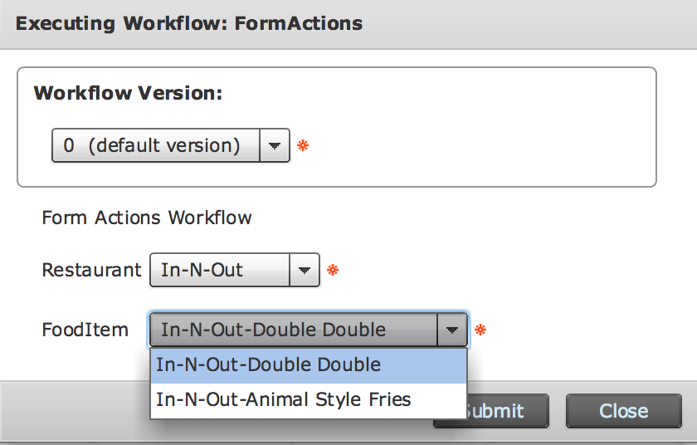Click the required asterisk next to Restaurant
Viewport: 697px width, 445px height.
coord(333,271)
